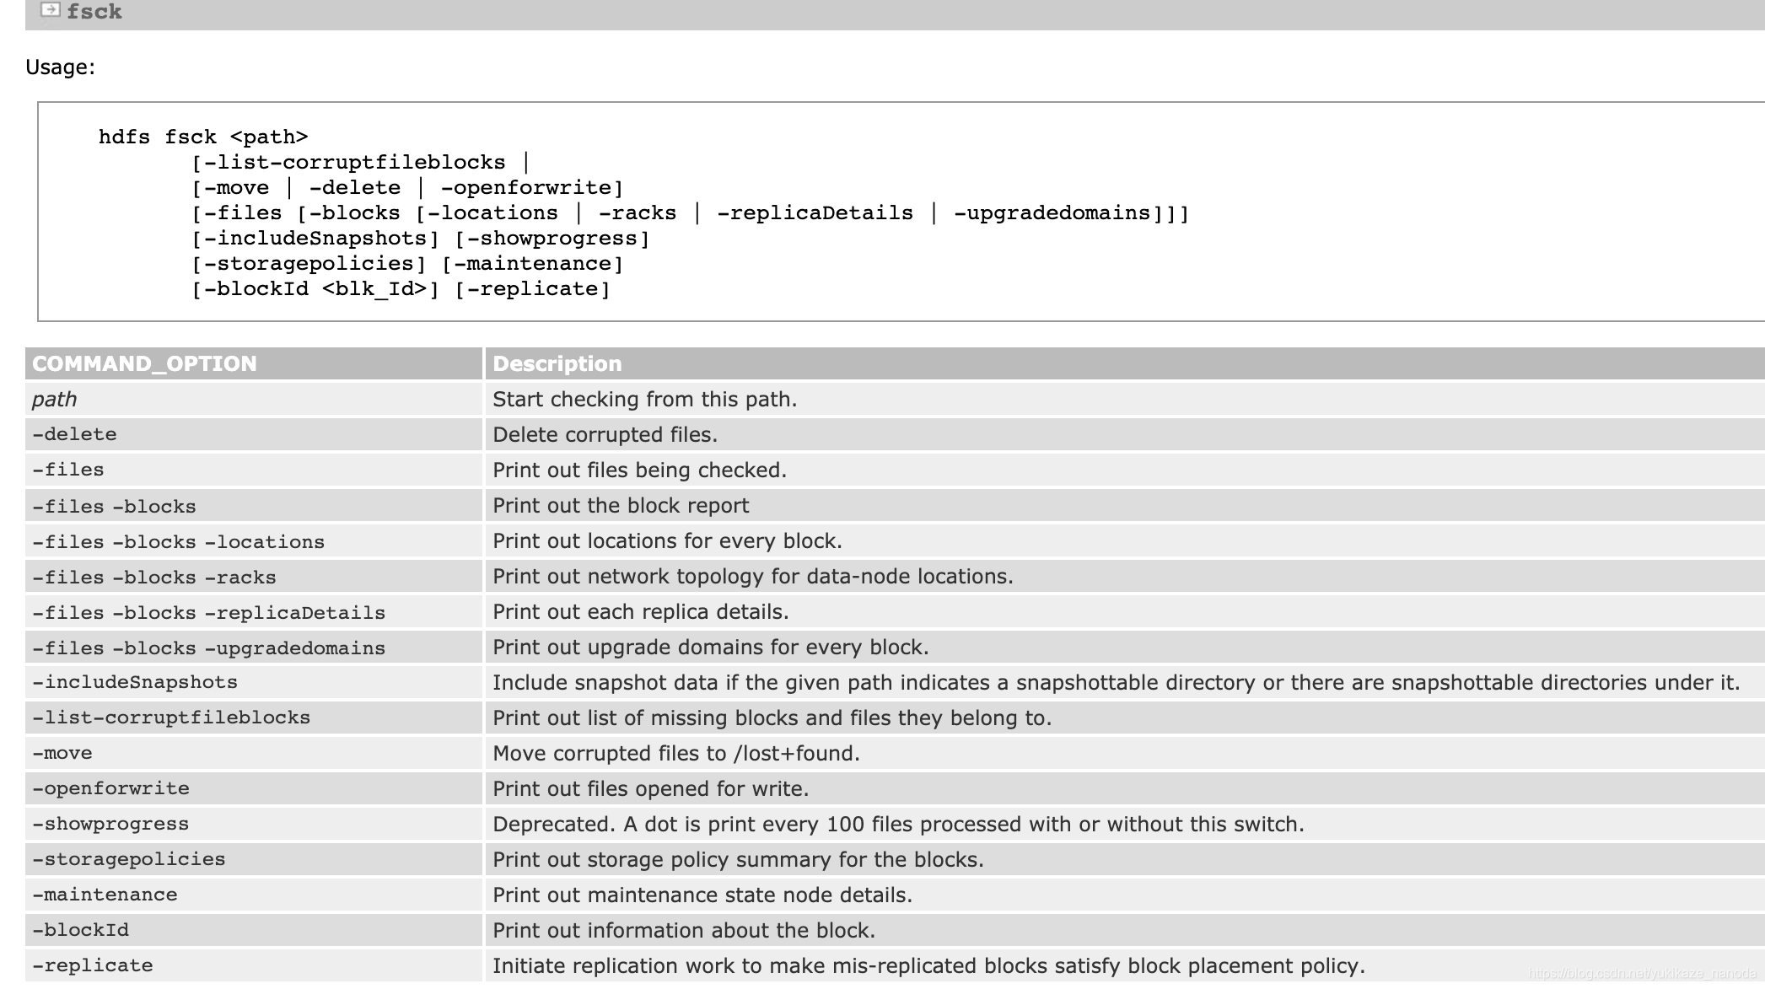
Task: Click the -maintenance option cell
Action: click(x=105, y=895)
